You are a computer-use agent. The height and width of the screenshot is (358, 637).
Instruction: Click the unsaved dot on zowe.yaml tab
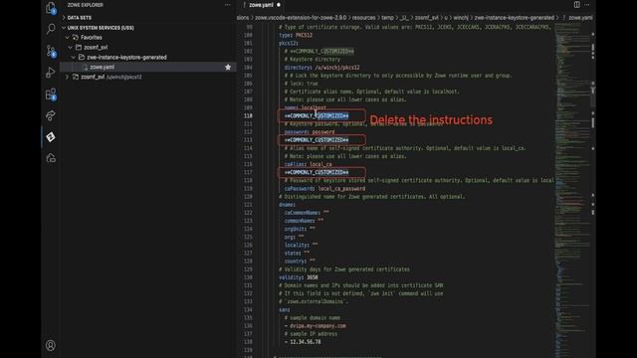tap(279, 5)
